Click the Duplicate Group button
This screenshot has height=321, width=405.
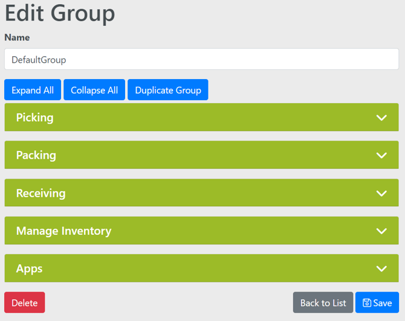coord(167,90)
